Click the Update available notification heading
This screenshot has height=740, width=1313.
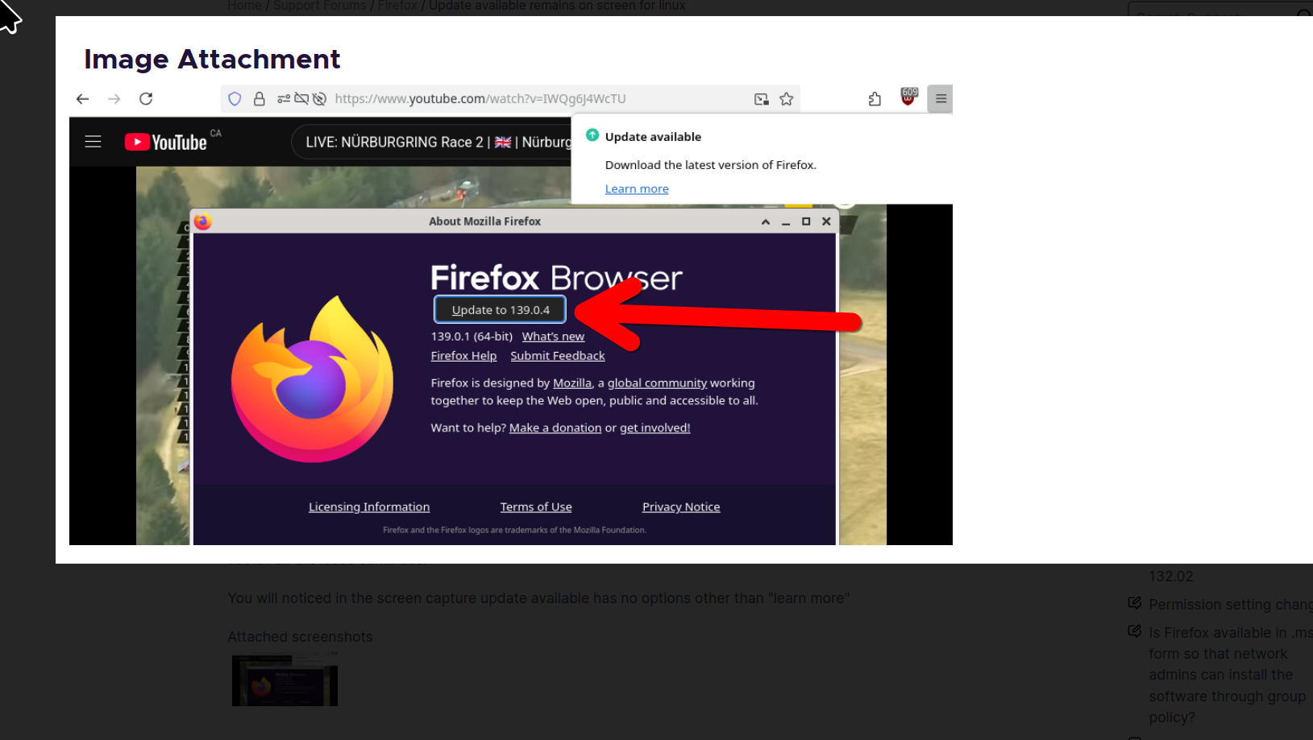click(653, 137)
